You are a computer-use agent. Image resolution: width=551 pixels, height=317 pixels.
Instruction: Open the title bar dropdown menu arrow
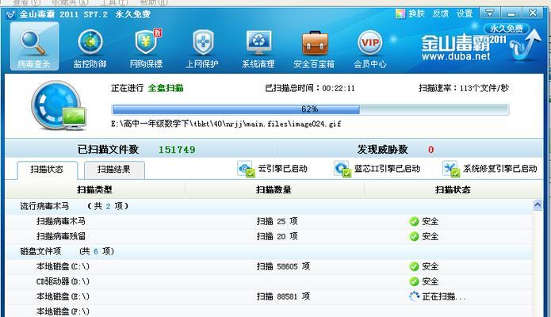point(489,13)
